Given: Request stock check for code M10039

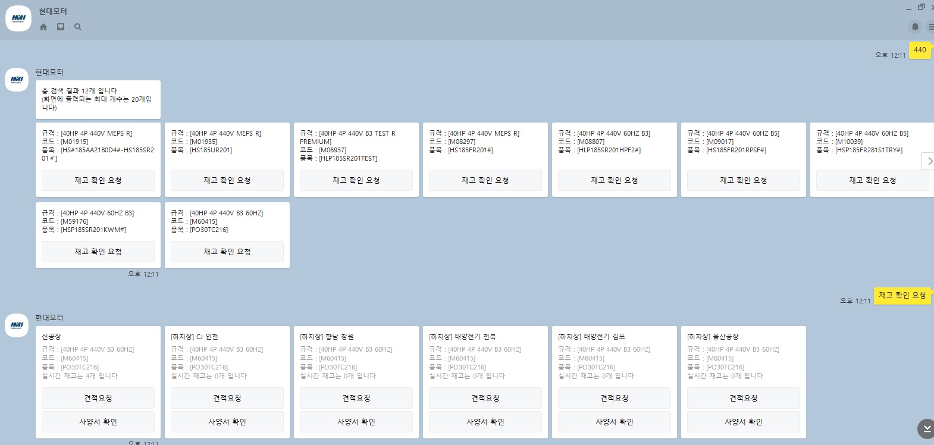Looking at the screenshot, I should [x=872, y=180].
